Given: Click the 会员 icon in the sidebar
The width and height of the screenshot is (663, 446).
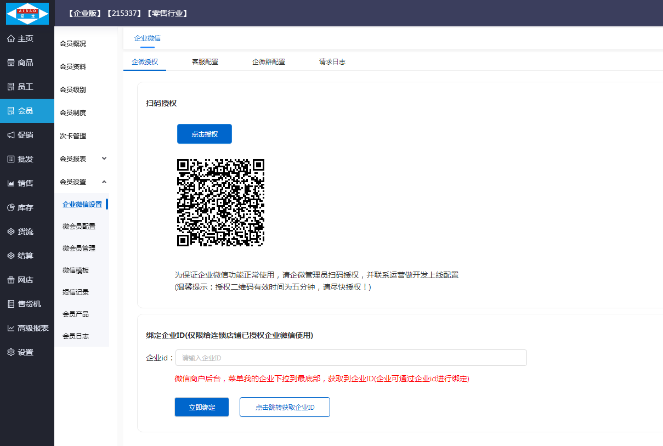Looking at the screenshot, I should 11,111.
